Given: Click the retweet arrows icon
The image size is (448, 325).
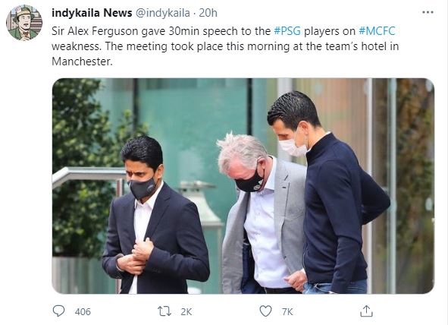Looking at the screenshot, I should 164,311.
